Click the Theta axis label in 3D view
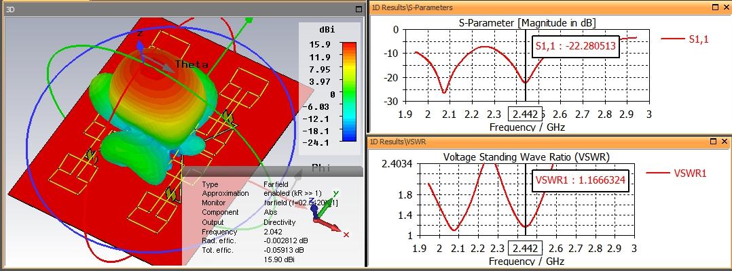Image resolution: width=732 pixels, height=271 pixels. coord(191,65)
